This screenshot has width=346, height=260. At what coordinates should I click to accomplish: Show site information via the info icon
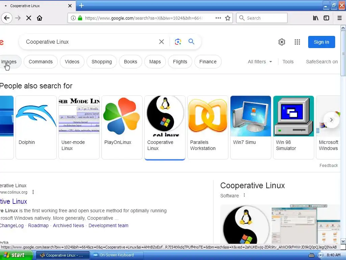pos(73,18)
